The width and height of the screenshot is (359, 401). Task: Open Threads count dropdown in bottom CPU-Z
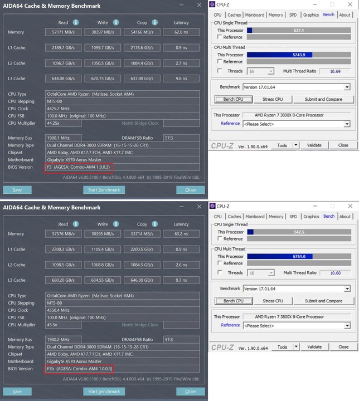click(271, 273)
